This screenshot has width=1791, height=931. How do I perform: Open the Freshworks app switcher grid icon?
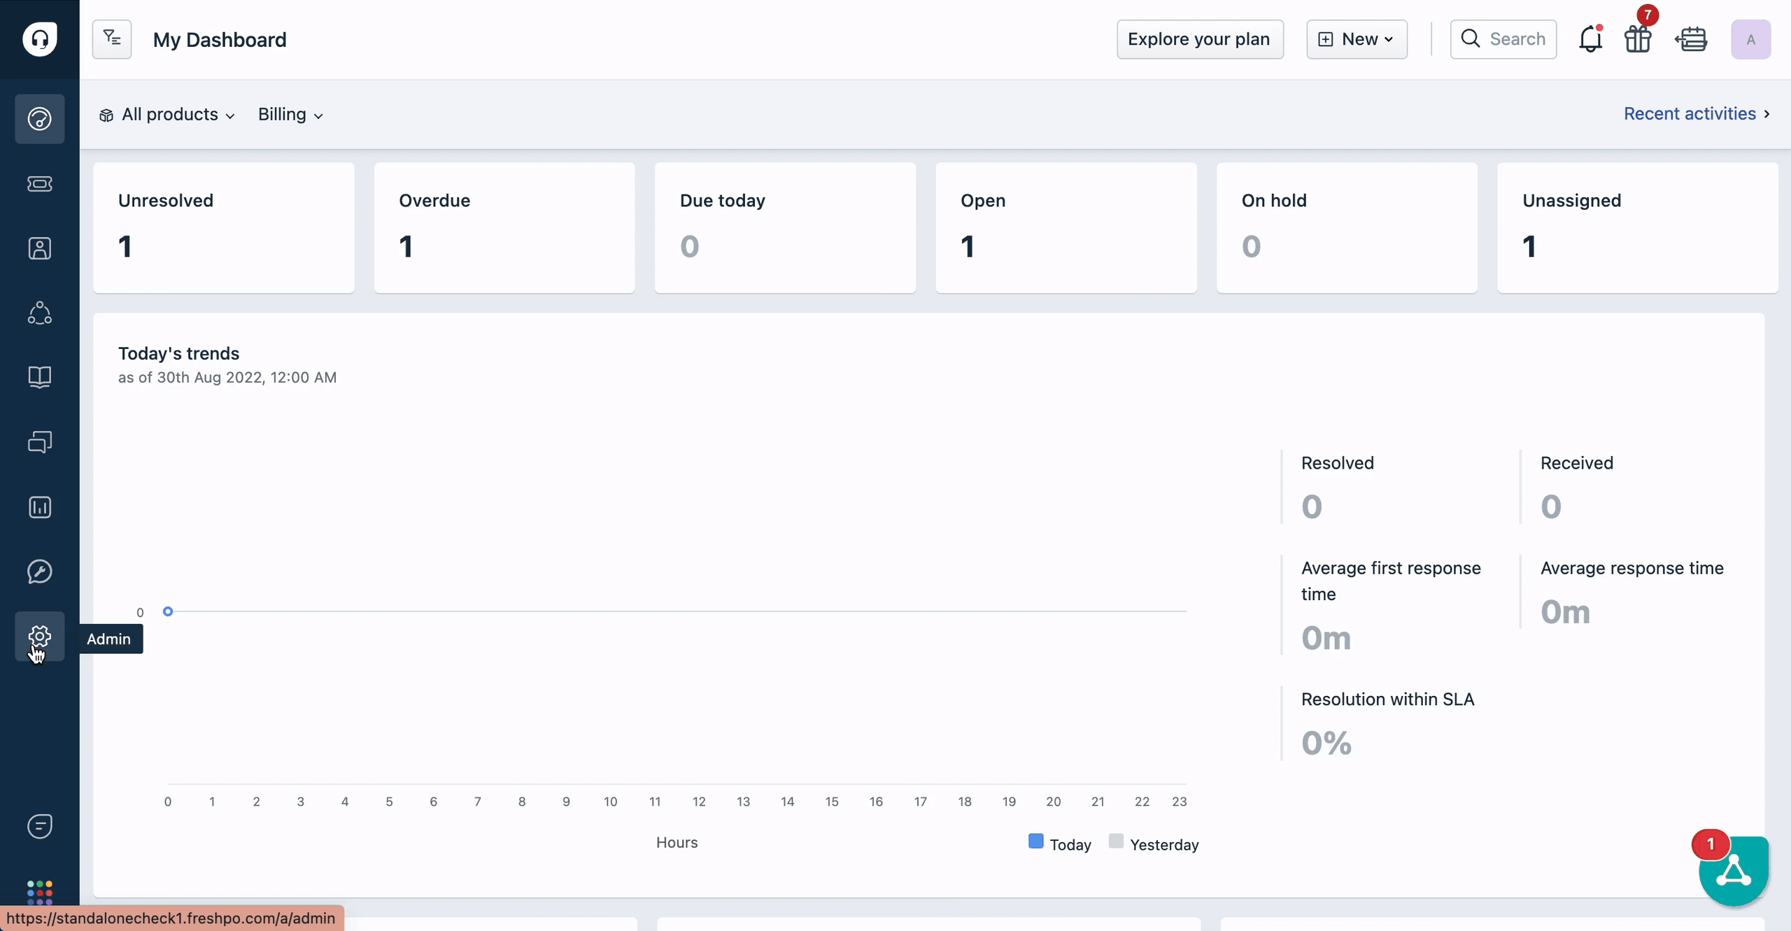tap(39, 892)
